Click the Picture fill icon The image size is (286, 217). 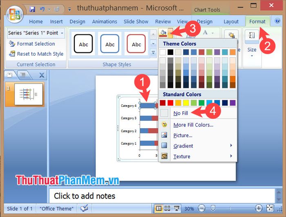[x=164, y=135]
